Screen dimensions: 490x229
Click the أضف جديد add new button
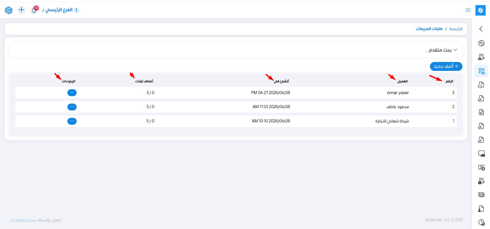(x=446, y=66)
